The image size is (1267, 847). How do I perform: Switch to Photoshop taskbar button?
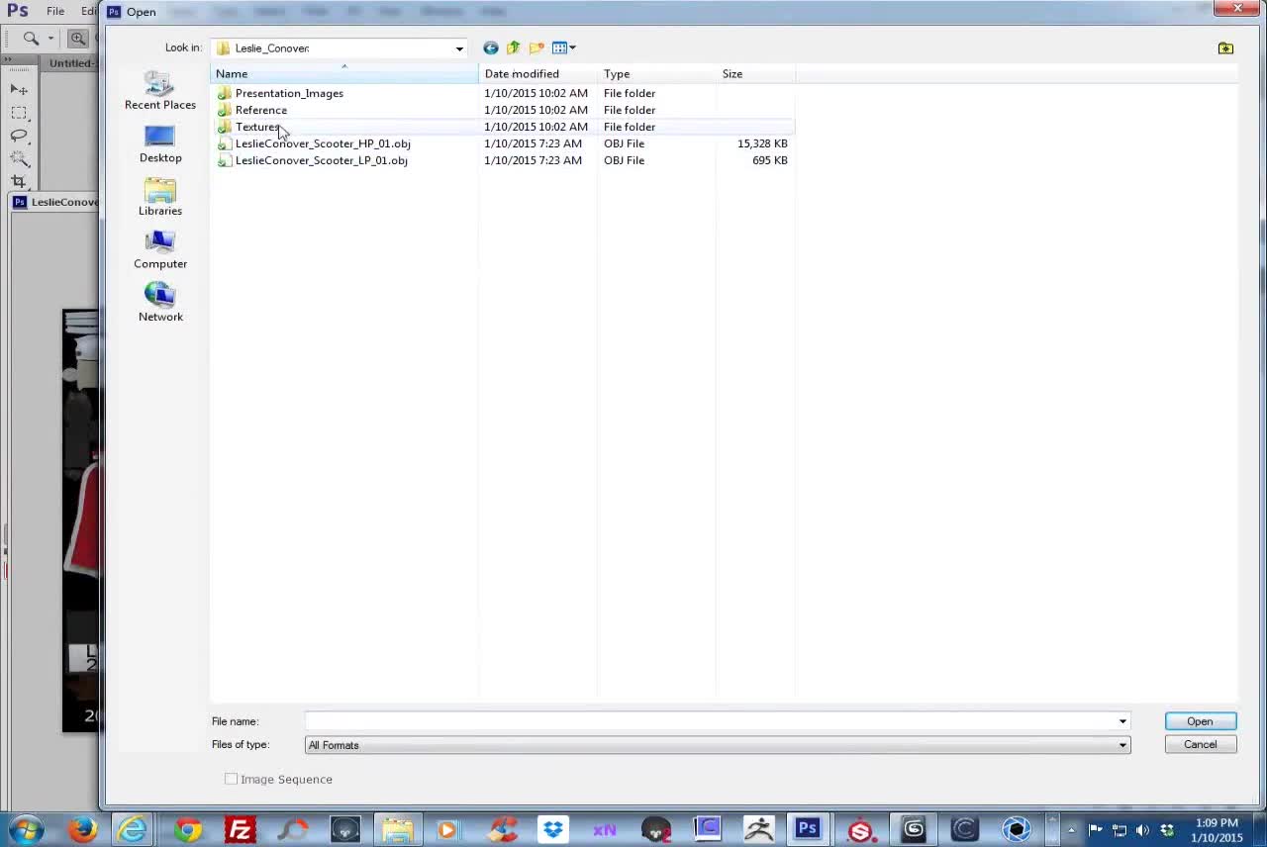[808, 829]
